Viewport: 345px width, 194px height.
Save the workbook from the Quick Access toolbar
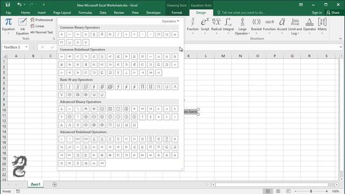8,5
